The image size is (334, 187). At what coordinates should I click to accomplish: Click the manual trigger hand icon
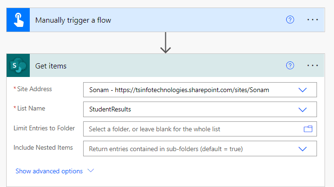coord(18,20)
